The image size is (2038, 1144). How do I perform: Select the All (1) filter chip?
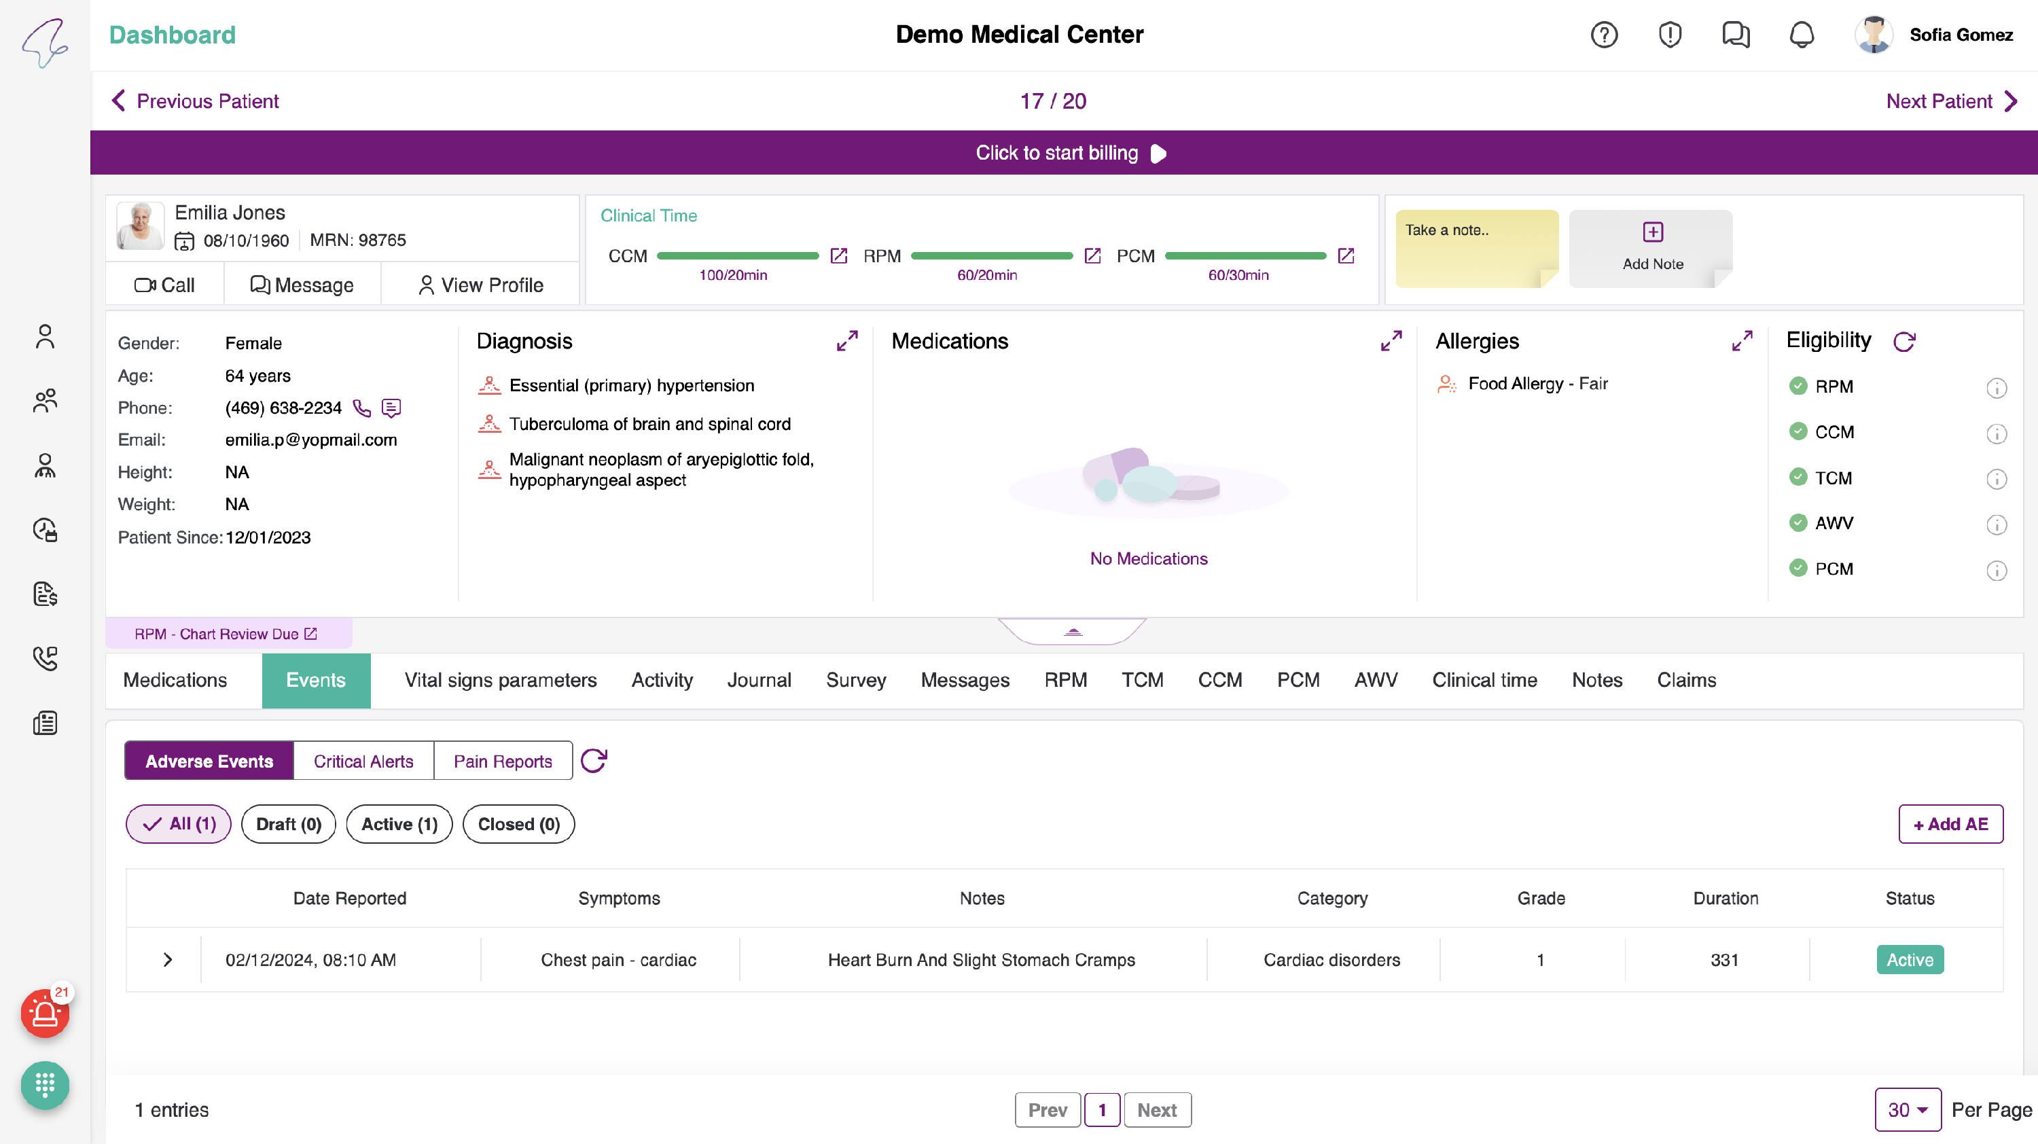[x=179, y=823]
